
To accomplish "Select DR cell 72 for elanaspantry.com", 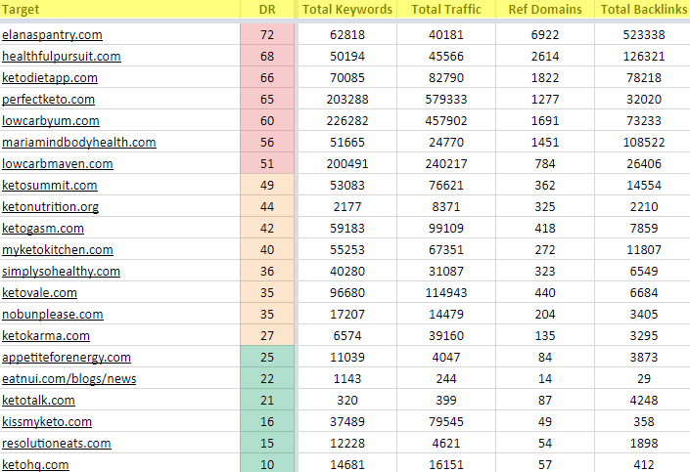I will click(x=267, y=35).
